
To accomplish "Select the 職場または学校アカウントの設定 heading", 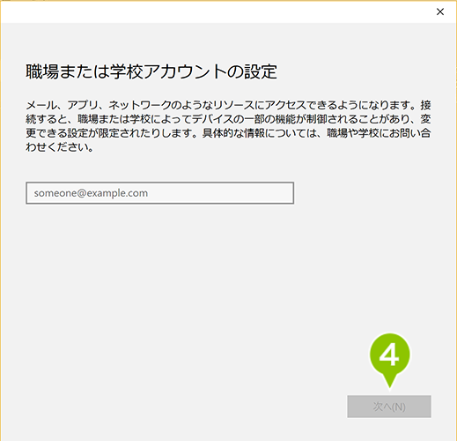I will 151,71.
